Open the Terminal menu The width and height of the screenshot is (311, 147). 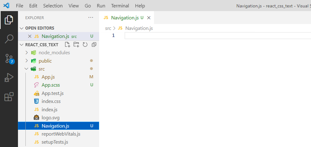coord(120,6)
